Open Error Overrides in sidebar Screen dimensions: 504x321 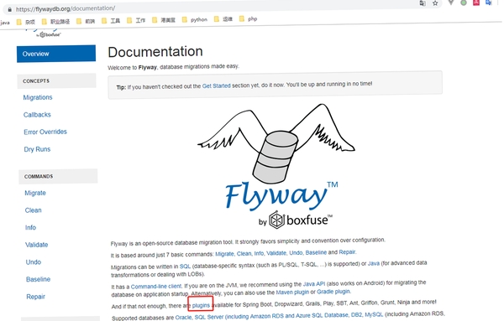pos(45,132)
